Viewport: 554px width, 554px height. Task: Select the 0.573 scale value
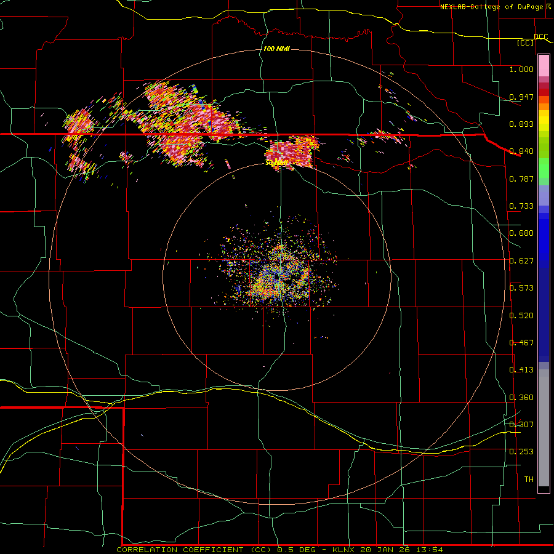tap(521, 288)
